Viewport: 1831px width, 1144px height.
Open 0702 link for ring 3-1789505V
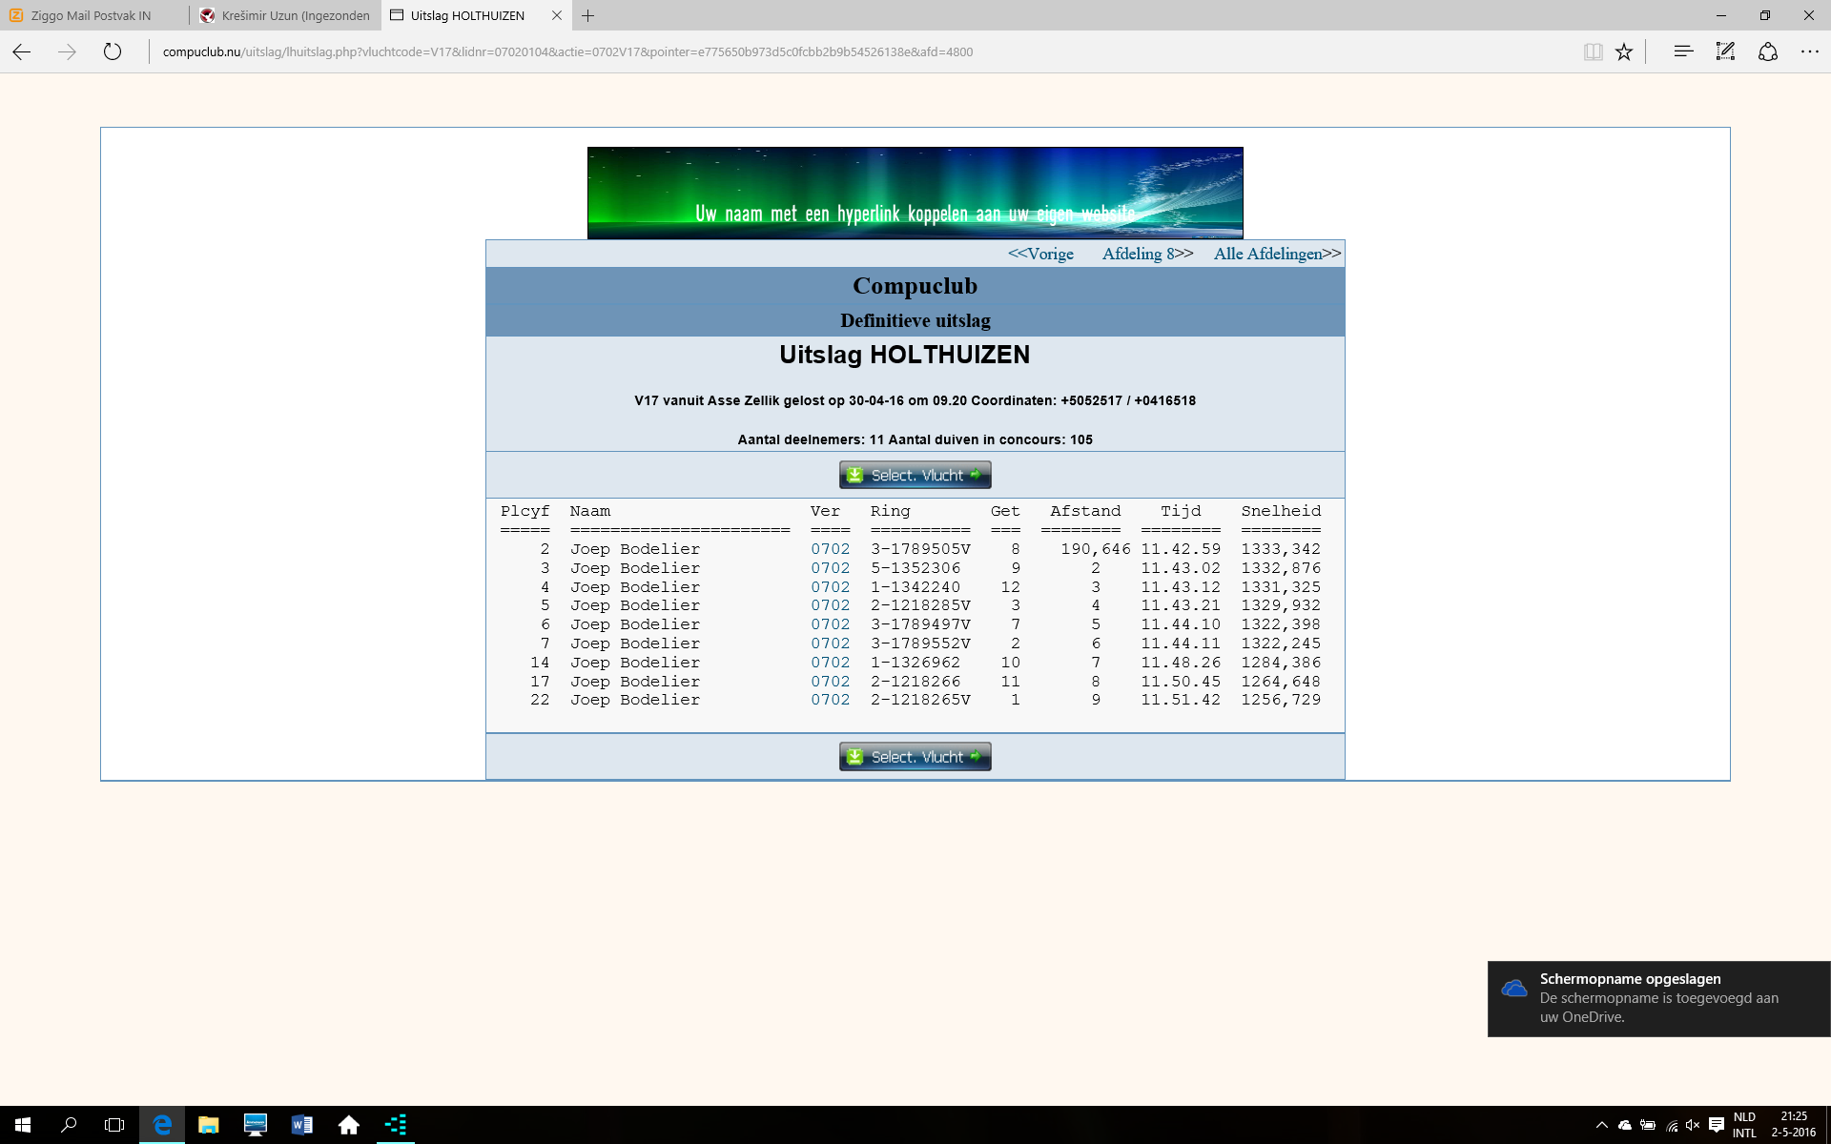coord(830,549)
